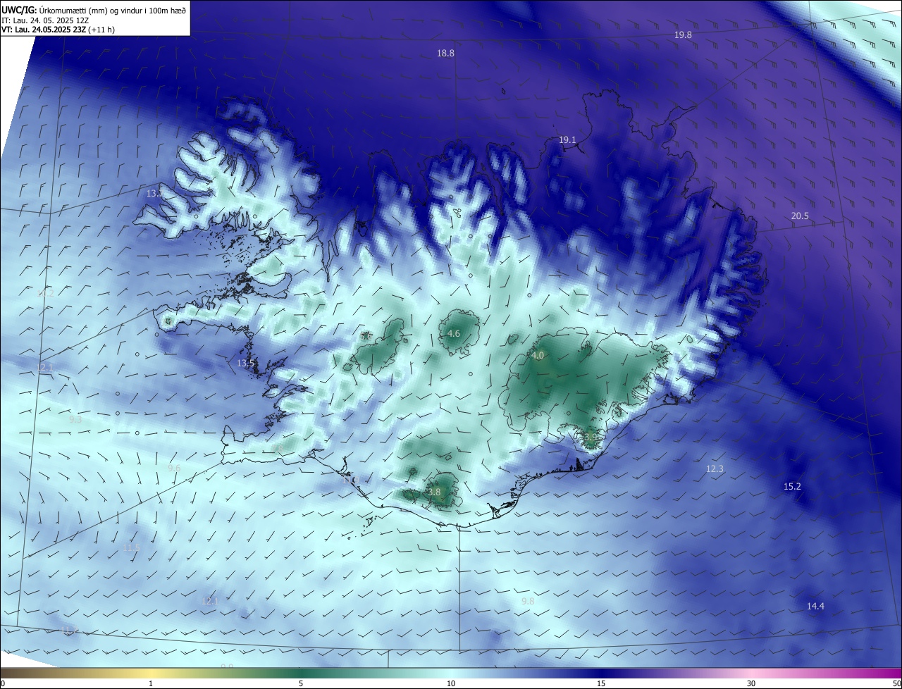
Task: Click the 13.7 value near the Westfjords
Action: pos(154,193)
